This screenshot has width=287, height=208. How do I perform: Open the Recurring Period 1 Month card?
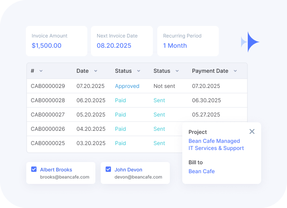[188, 41]
